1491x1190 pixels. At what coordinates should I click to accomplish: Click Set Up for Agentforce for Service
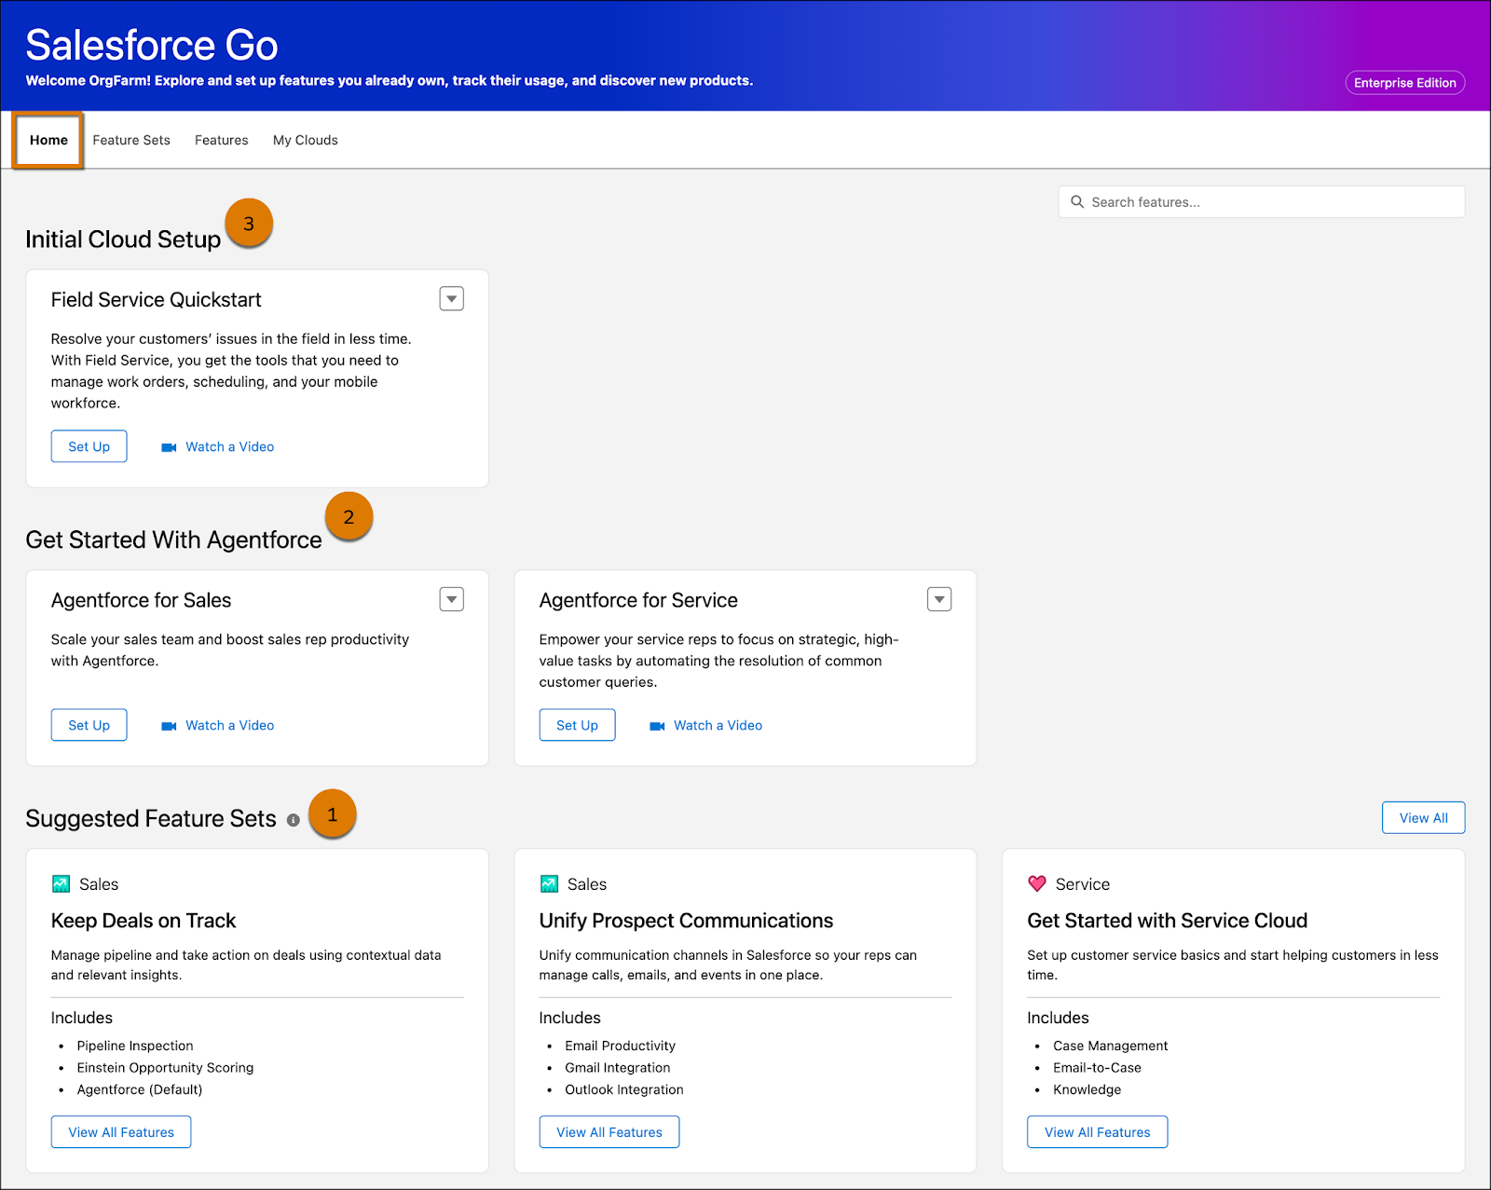click(578, 725)
